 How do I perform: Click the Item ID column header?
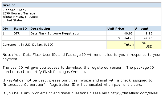coord(20,29)
